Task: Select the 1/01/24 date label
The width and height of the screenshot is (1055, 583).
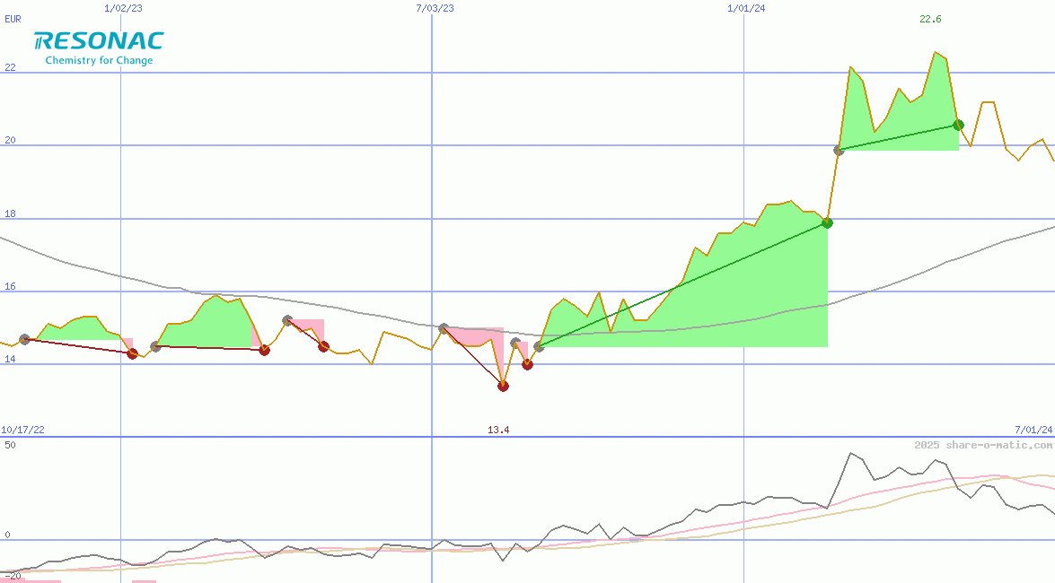Action: (746, 8)
